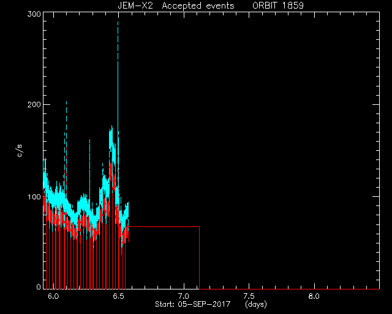The width and height of the screenshot is (392, 314).
Task: Click the 'Start: 05-SEP-2017' axis caption
Action: point(193,304)
